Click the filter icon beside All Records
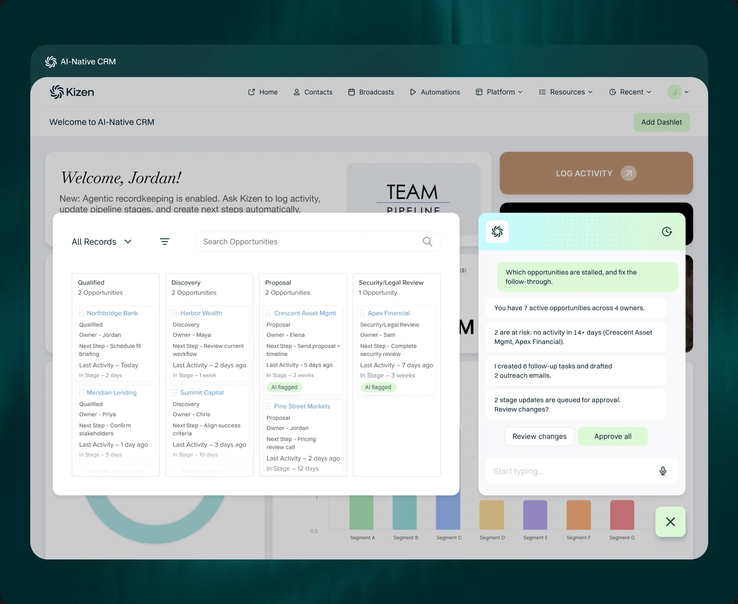The width and height of the screenshot is (738, 604). coord(165,241)
